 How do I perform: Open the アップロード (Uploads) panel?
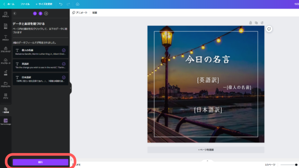click(6, 61)
